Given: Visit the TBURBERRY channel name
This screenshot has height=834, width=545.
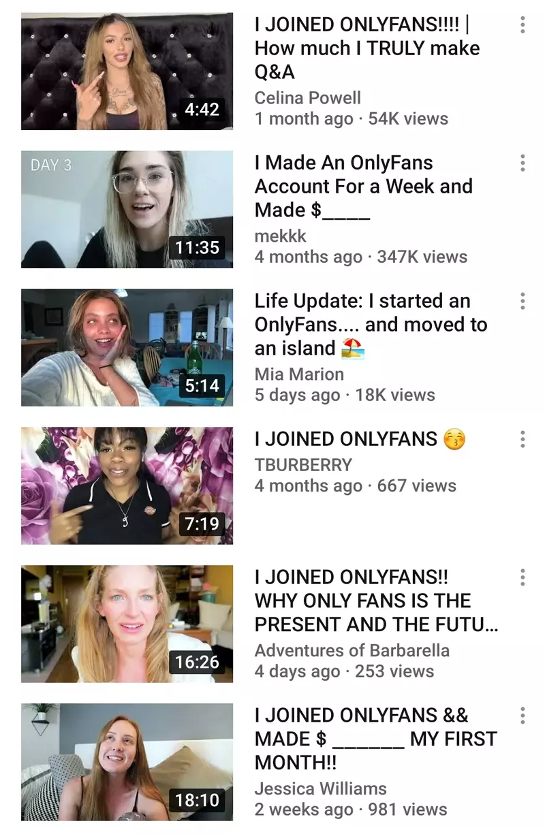Looking at the screenshot, I should pos(303,465).
